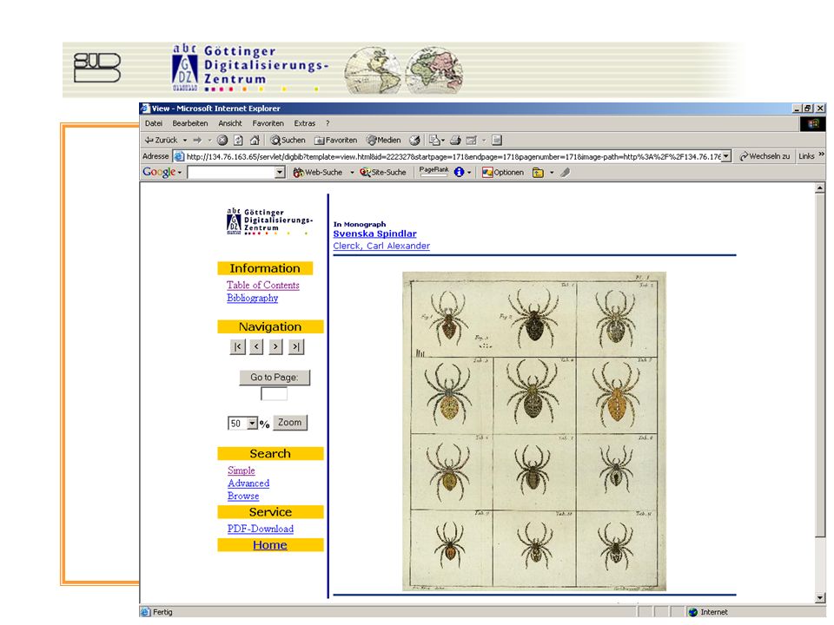Click the Wechseln zu button
Image resolution: width=834 pixels, height=625 pixels.
tap(764, 156)
